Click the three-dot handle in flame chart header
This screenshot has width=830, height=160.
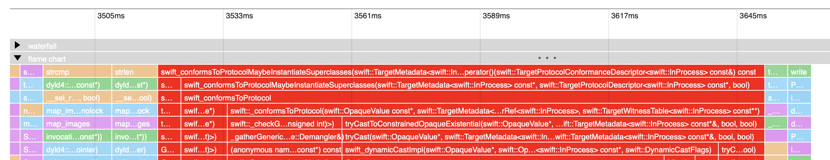click(547, 58)
